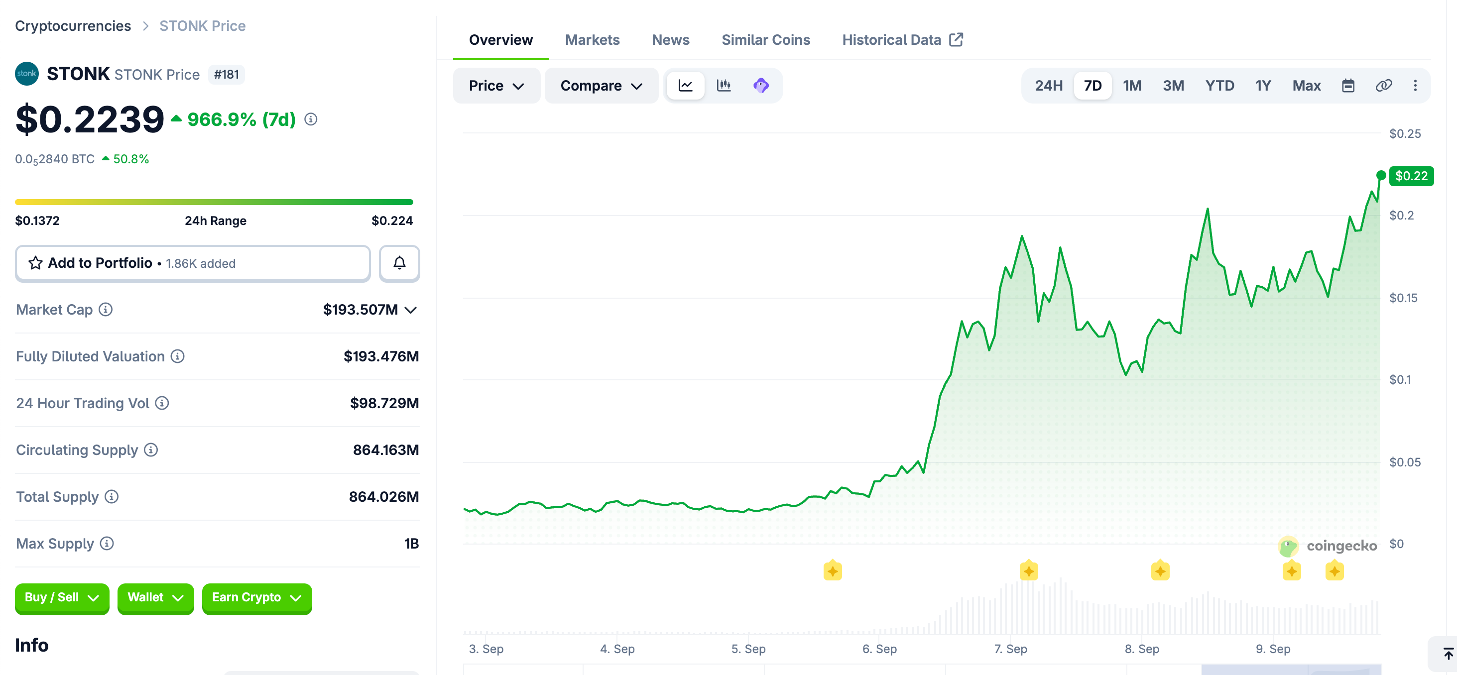Switch to candlestick chart view
The height and width of the screenshot is (675, 1457).
pyautogui.click(x=724, y=85)
